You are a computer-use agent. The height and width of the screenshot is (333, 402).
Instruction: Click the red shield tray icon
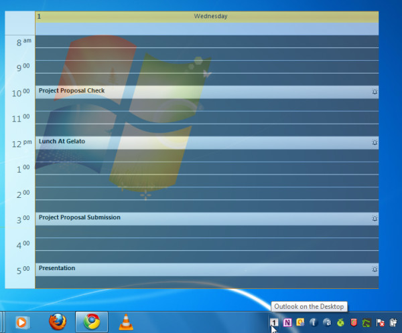click(x=354, y=322)
